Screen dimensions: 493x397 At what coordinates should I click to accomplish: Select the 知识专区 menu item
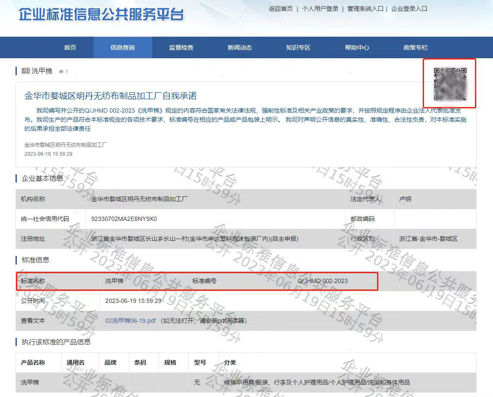tap(298, 47)
